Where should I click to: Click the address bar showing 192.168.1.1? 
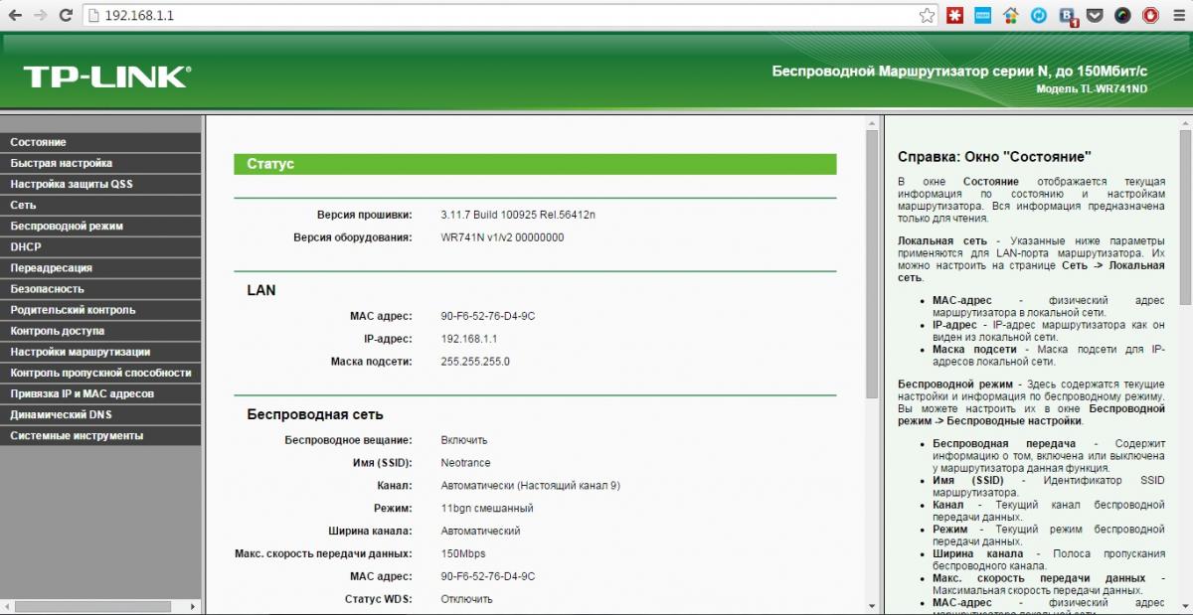click(497, 16)
